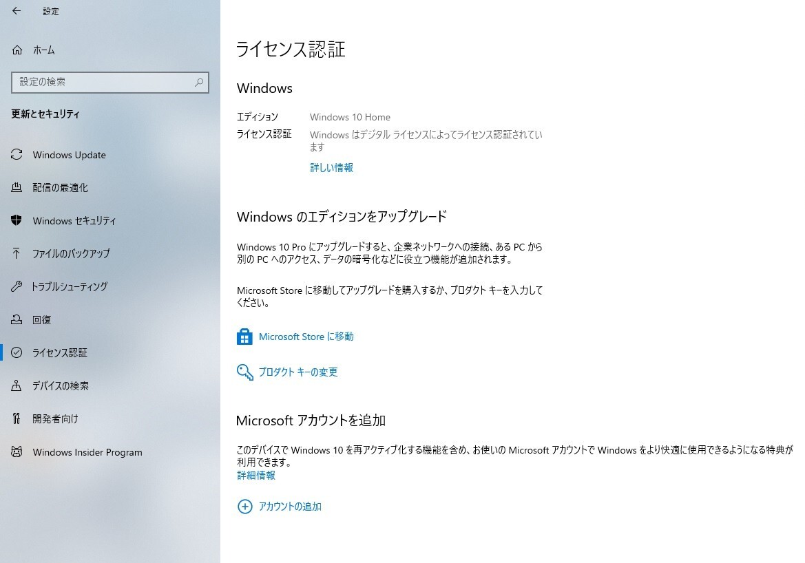The width and height of the screenshot is (805, 563).
Task: Click the Microsoft アカウントを追加 heading
Action: (311, 421)
